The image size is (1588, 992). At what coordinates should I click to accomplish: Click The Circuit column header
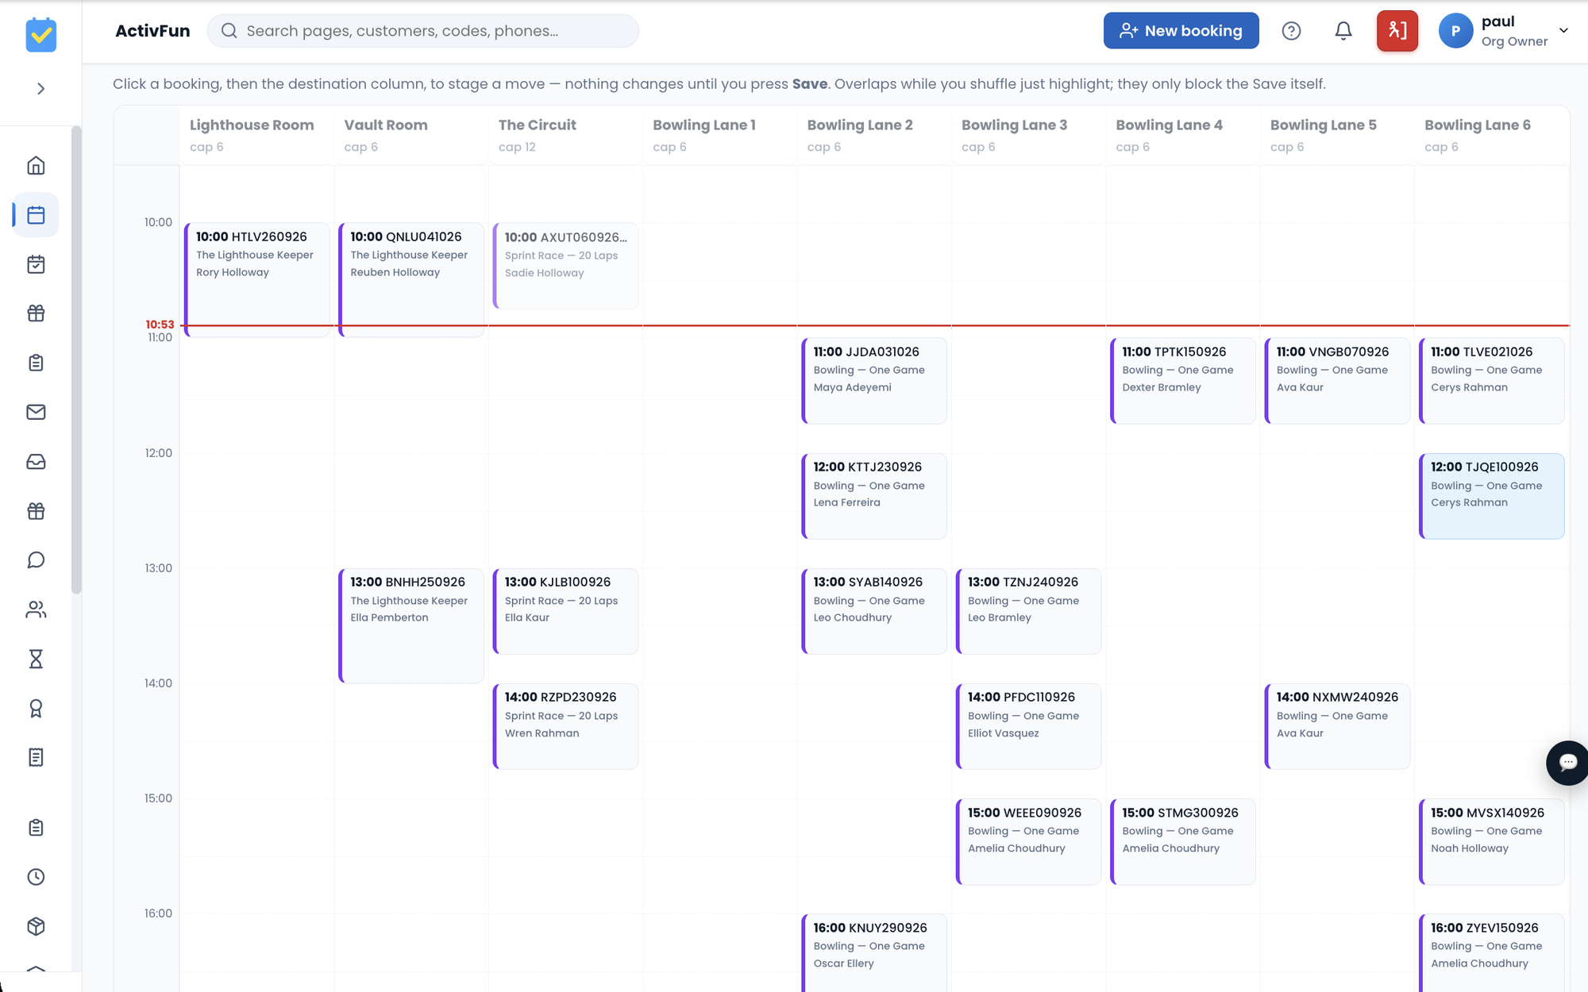pyautogui.click(x=565, y=135)
